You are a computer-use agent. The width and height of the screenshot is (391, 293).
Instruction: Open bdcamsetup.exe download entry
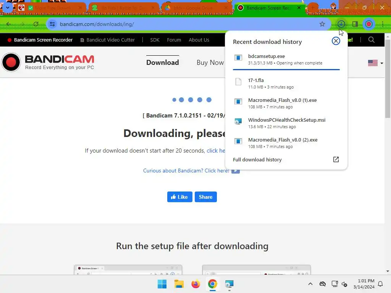click(x=286, y=60)
